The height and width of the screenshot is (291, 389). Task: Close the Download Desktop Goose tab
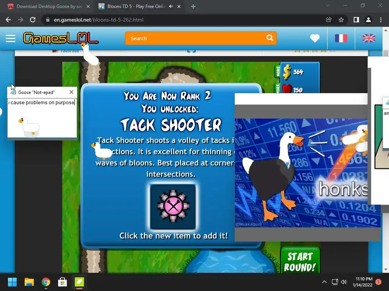(88, 6)
